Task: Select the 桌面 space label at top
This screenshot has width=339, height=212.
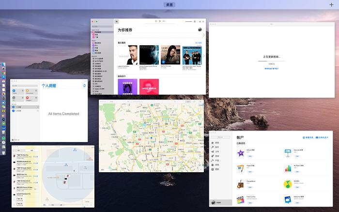Action: point(169,4)
